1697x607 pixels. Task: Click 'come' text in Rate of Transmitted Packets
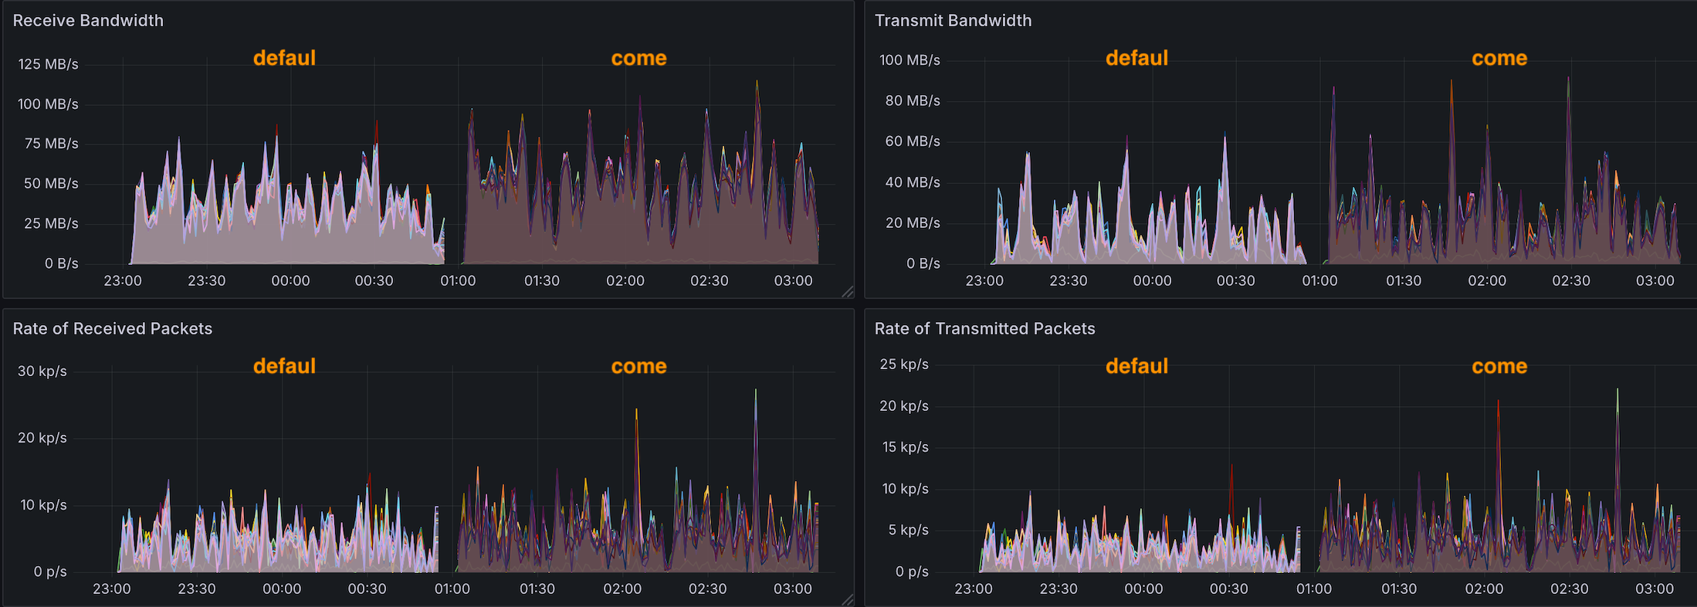coord(1499,366)
